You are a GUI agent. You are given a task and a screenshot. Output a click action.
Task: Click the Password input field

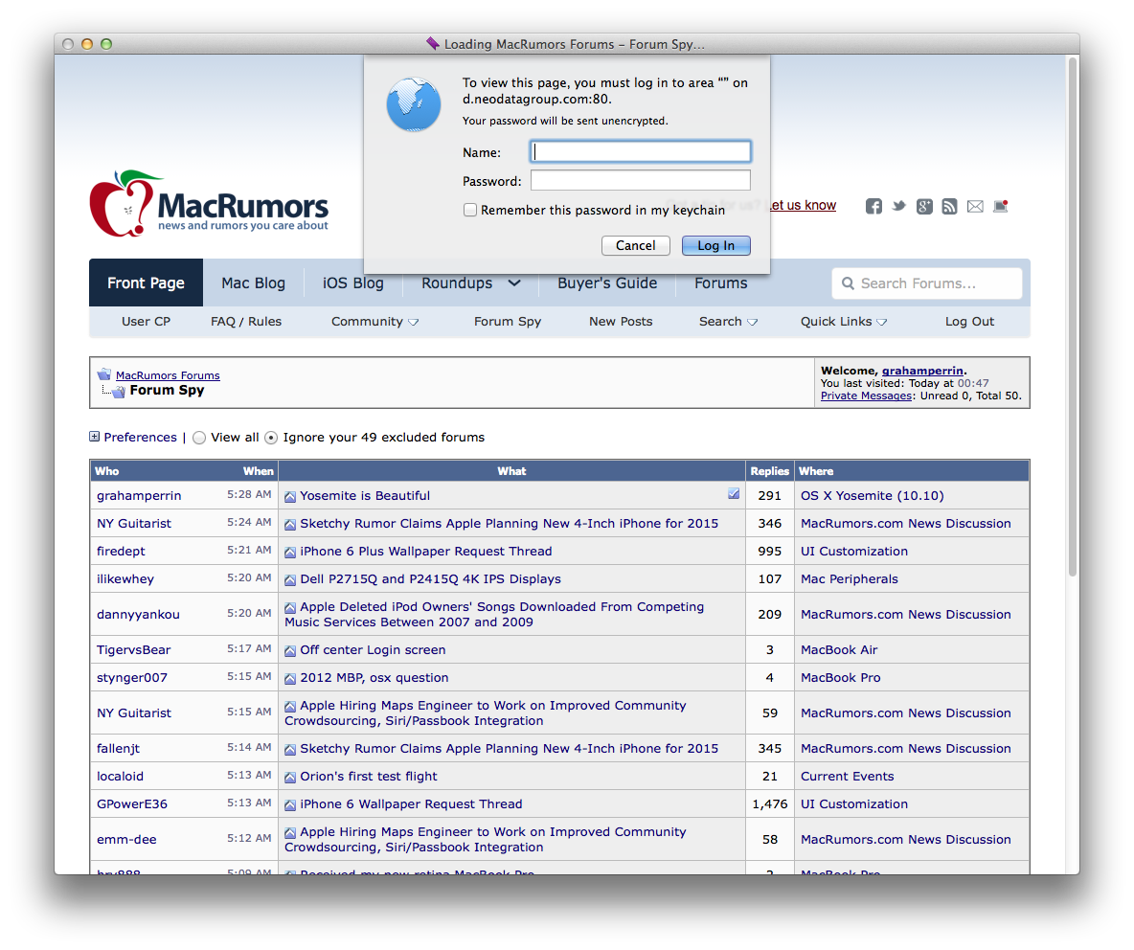(x=641, y=180)
